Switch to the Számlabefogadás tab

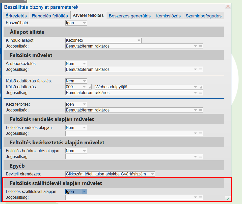click(x=204, y=16)
